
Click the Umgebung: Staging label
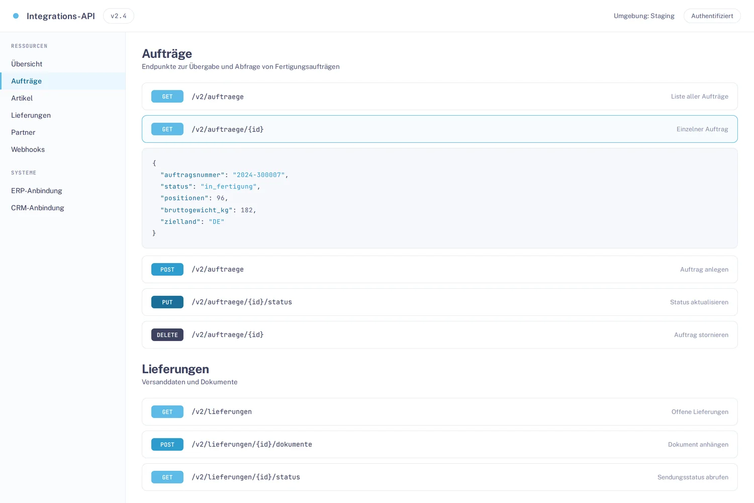644,16
